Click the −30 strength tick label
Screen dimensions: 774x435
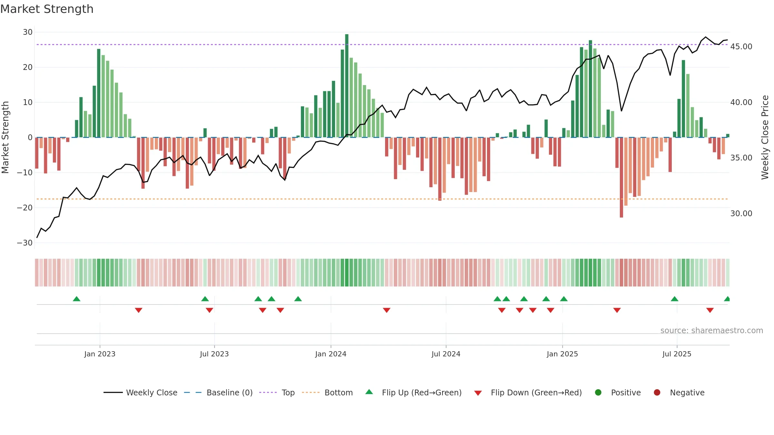coord(25,243)
